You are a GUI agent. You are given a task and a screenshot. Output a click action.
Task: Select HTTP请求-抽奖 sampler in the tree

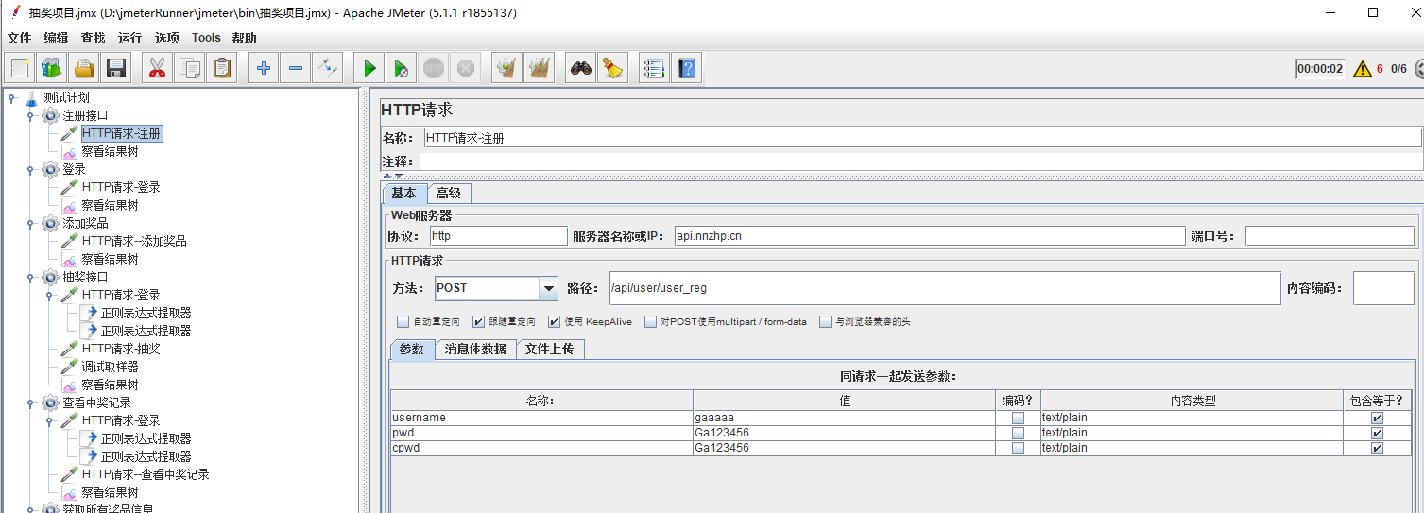(x=121, y=349)
